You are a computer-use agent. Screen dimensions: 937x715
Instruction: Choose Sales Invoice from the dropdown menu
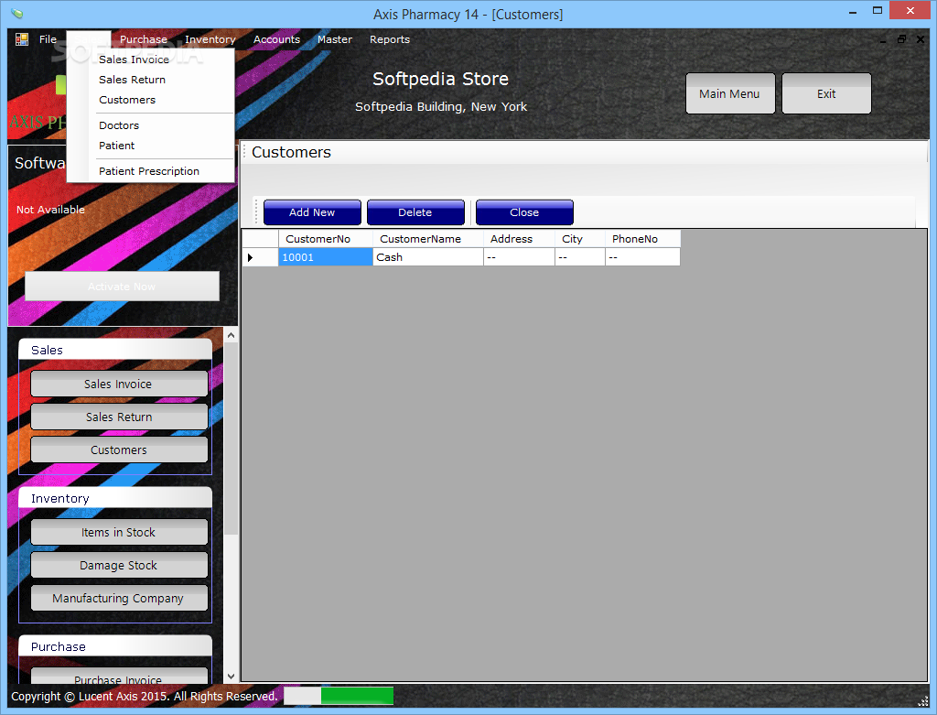(x=150, y=60)
